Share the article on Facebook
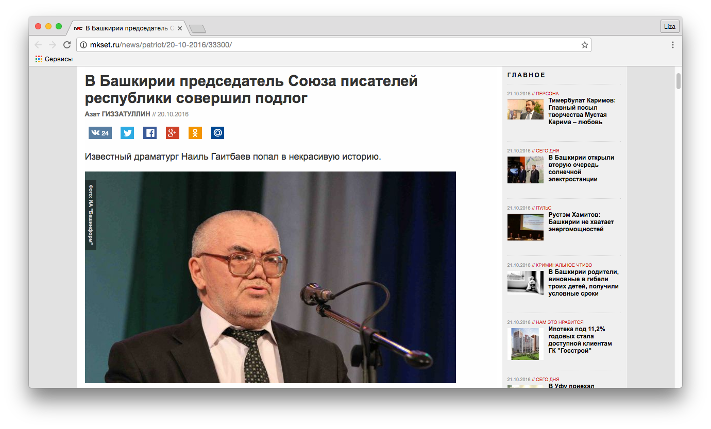Screen dimensions: 711x429 click(150, 133)
